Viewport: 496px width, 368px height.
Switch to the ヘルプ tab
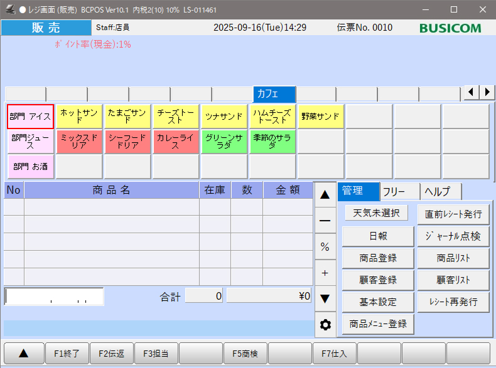pos(441,192)
